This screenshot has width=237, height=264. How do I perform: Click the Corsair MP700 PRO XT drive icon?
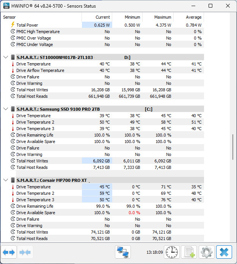point(13,180)
